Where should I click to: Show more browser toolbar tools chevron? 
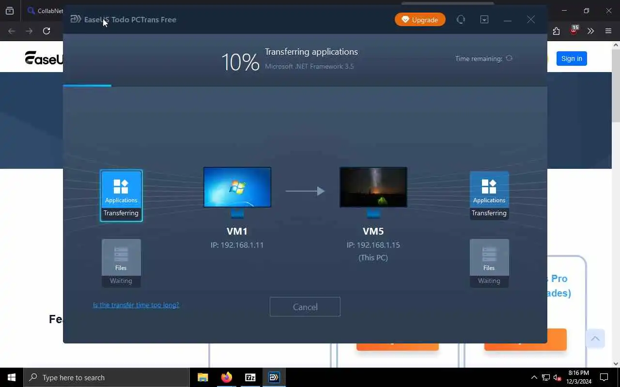[x=590, y=31]
